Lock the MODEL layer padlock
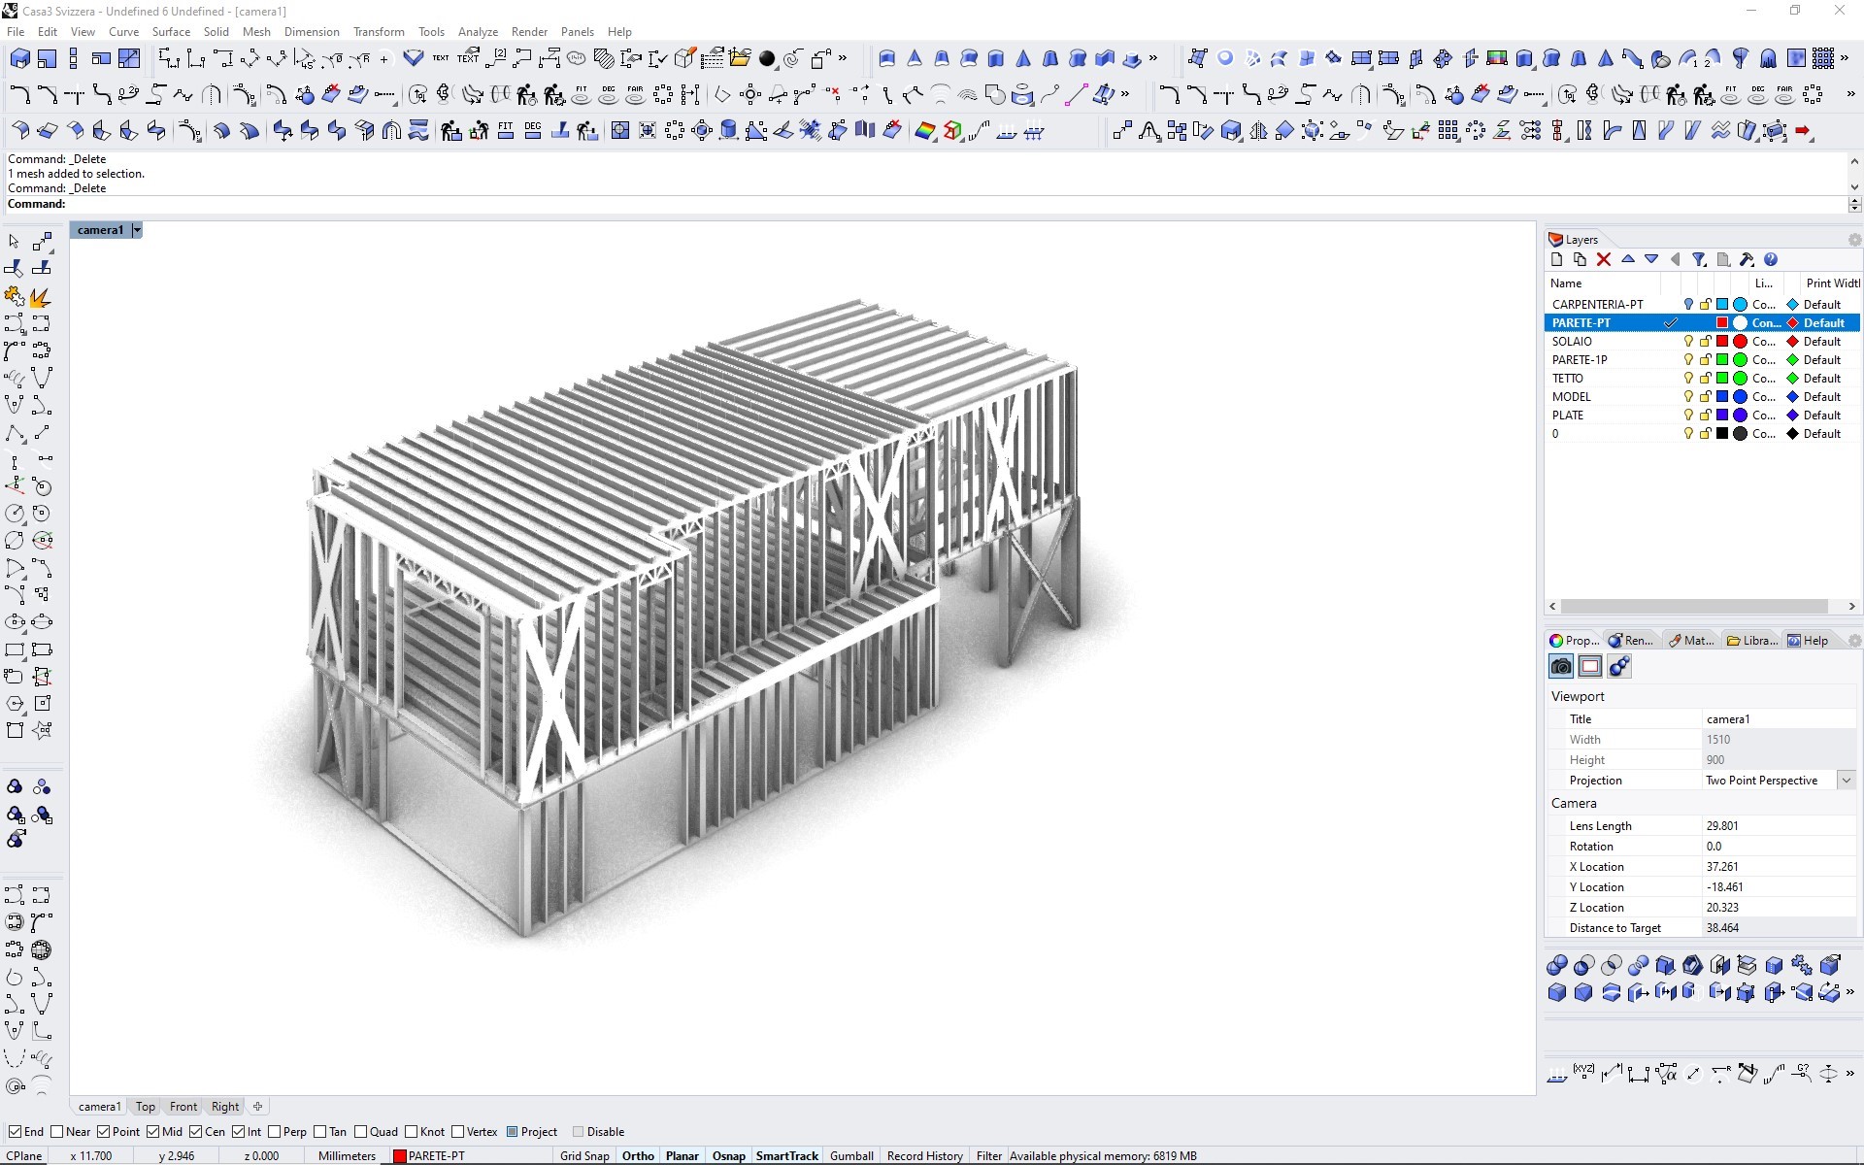This screenshot has width=1864, height=1165. point(1705,397)
